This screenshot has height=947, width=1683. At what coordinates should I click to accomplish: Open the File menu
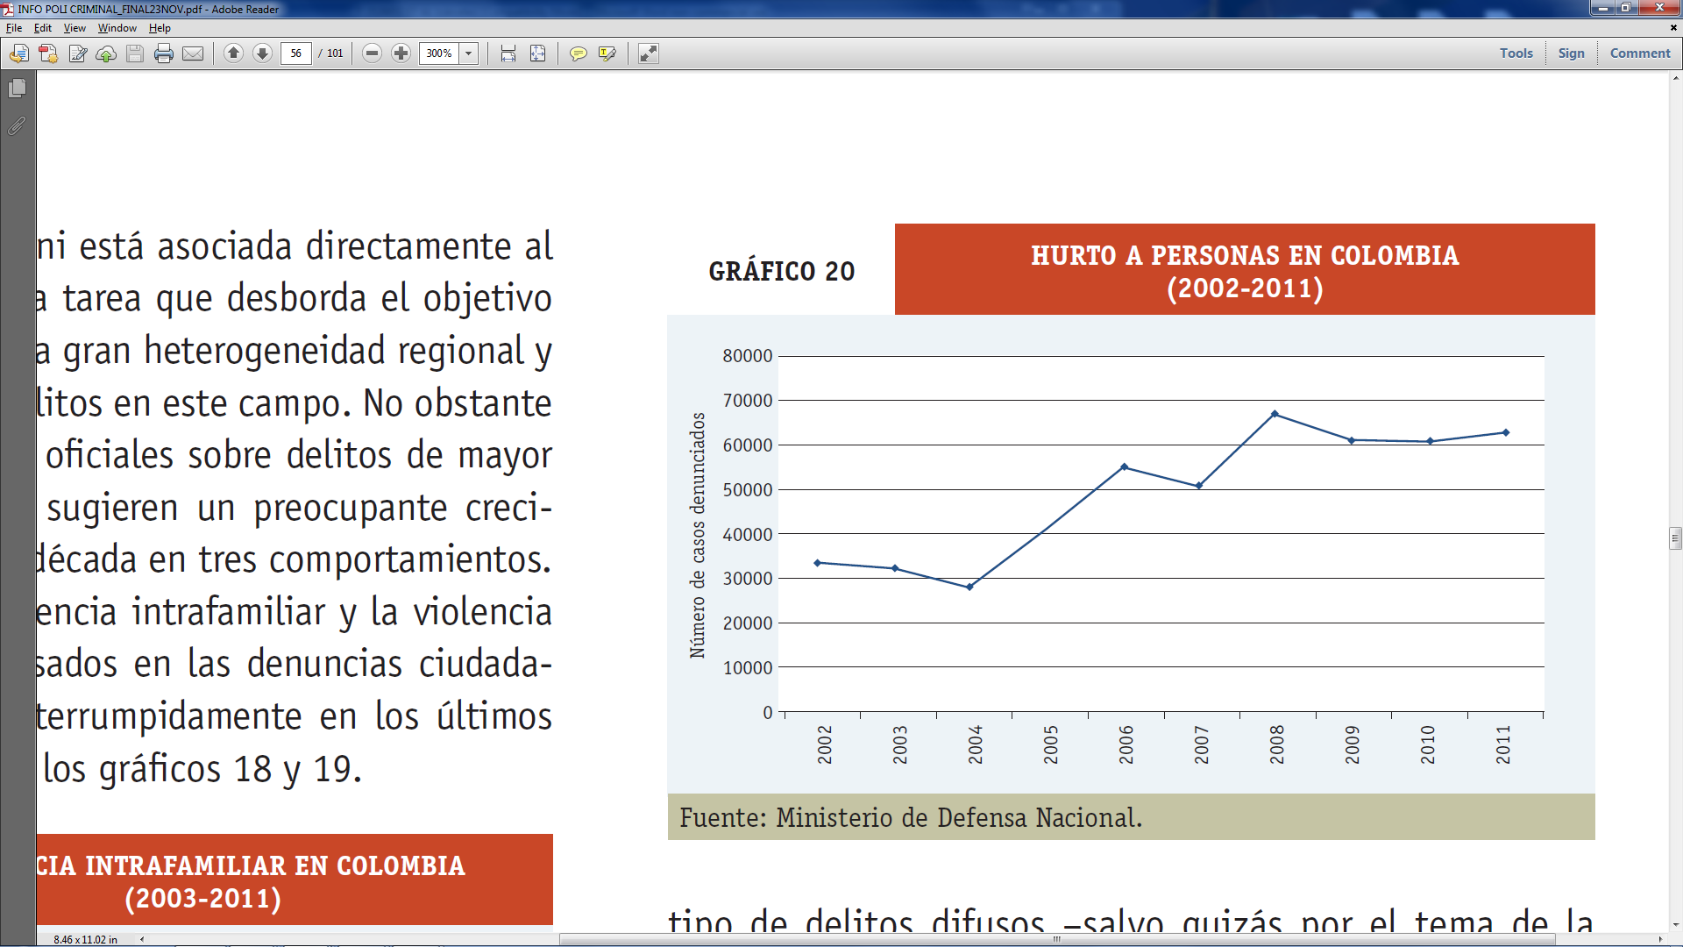coord(14,28)
